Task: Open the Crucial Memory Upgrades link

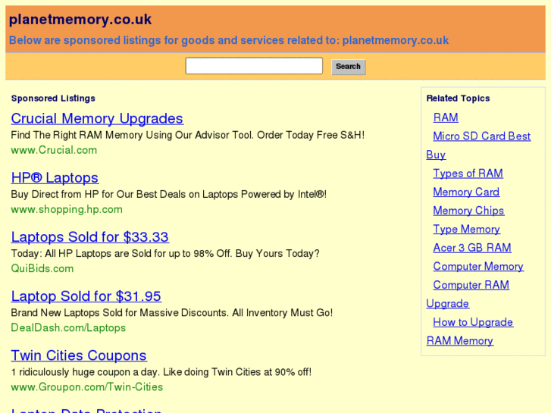Action: (x=97, y=118)
